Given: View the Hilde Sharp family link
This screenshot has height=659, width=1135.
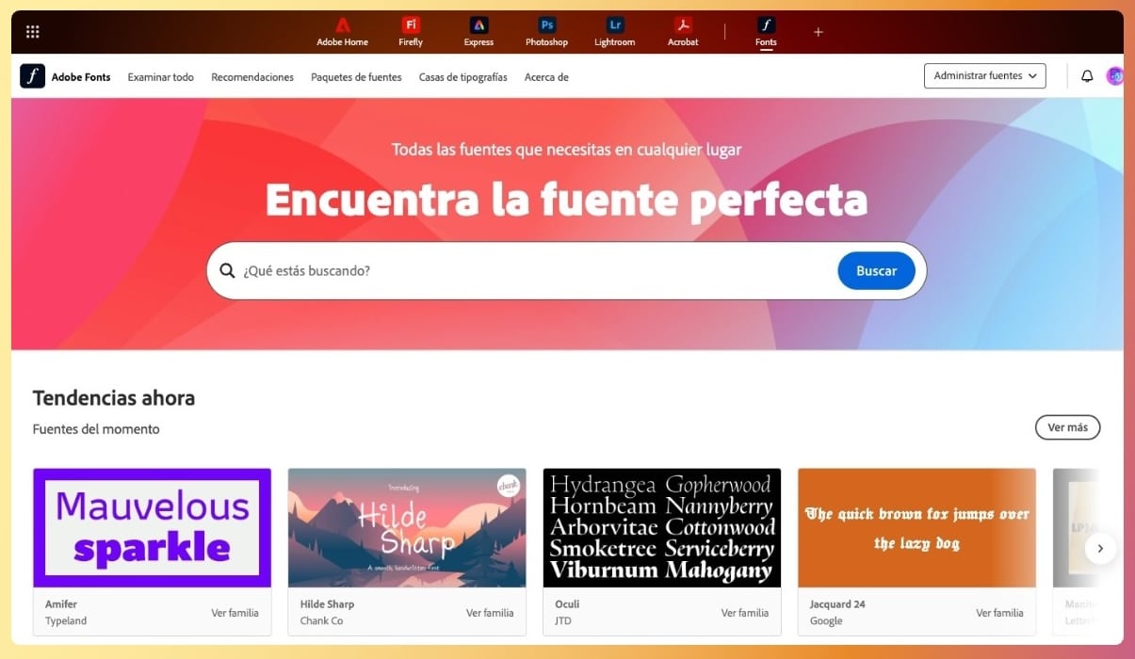Looking at the screenshot, I should click(490, 613).
